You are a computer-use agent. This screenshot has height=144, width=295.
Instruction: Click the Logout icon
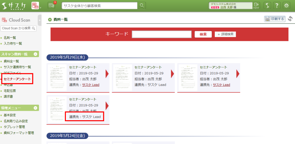(256, 5)
